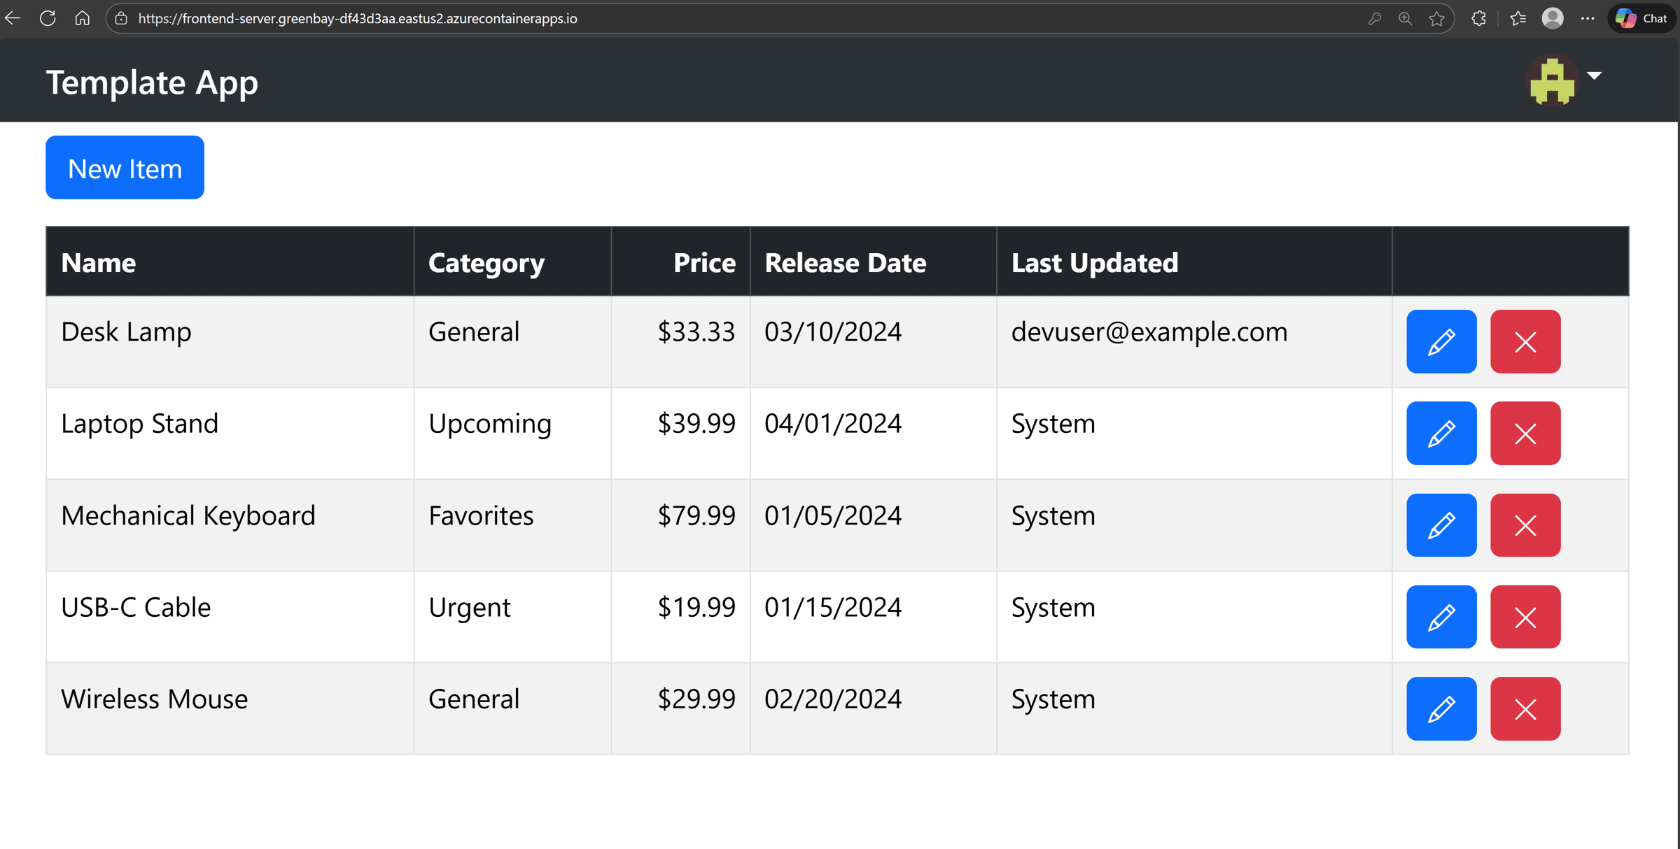
Task: Delete the USB-C Cable item
Action: point(1525,617)
